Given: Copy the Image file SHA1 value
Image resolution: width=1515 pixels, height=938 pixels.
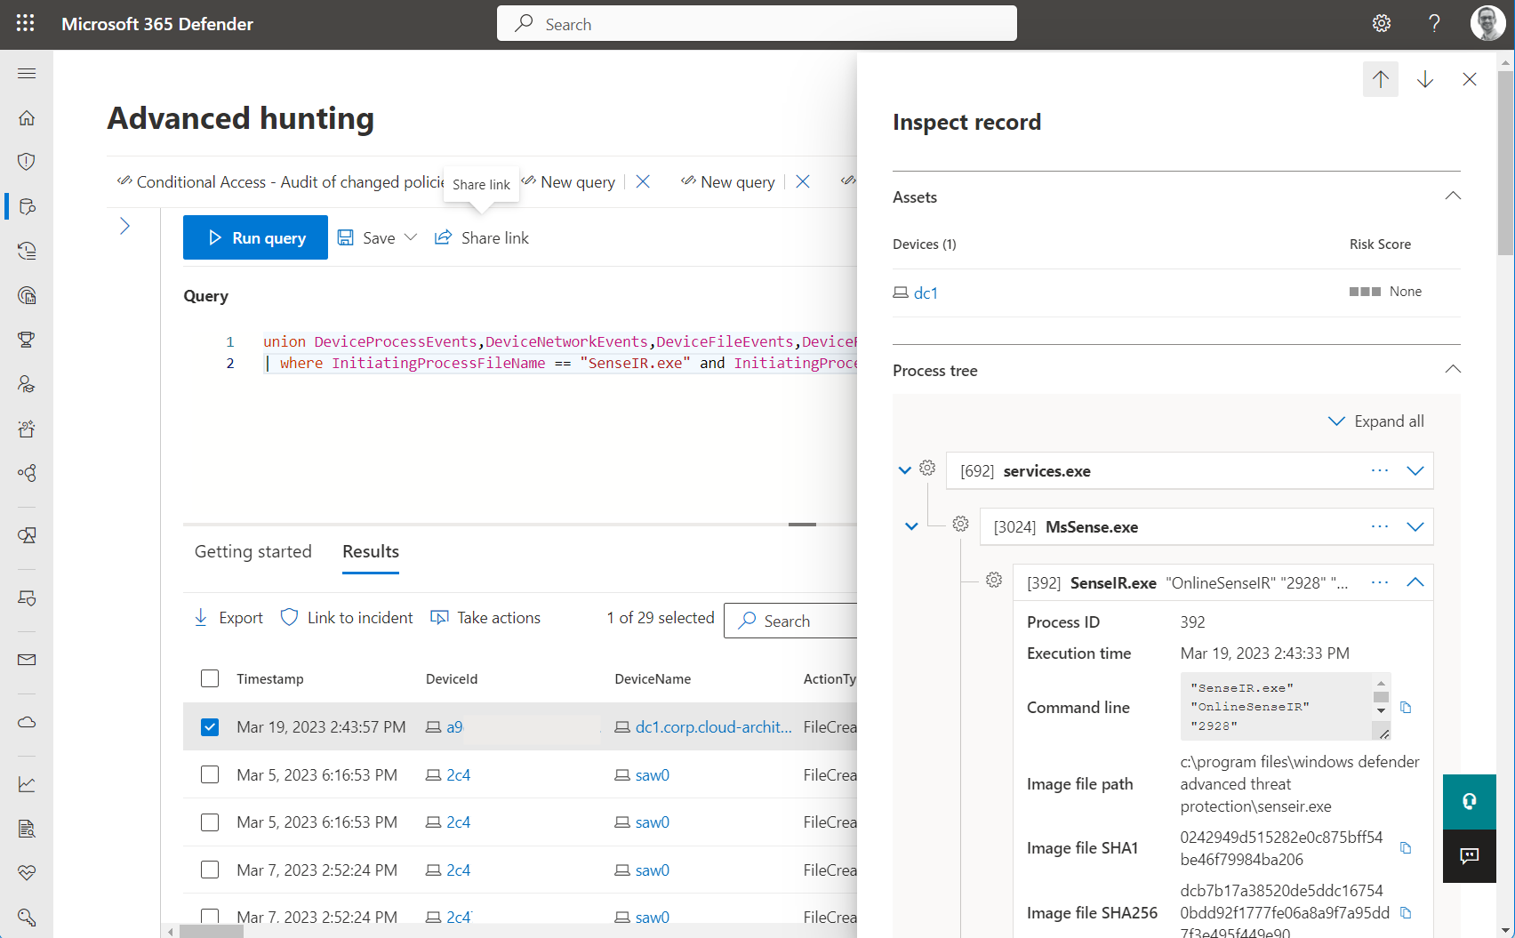Looking at the screenshot, I should point(1406,848).
